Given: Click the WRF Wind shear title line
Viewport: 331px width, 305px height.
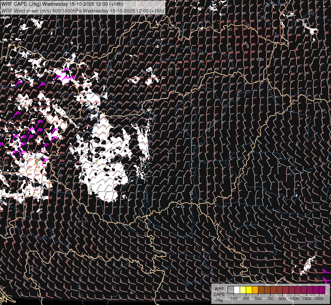Looking at the screenshot, I should 82,11.
